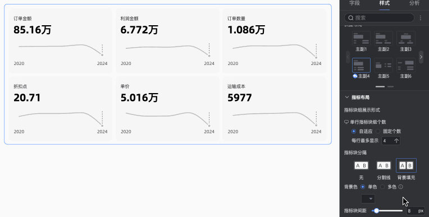Click the 单价 KPI card
The image size is (429, 217).
(x=167, y=109)
